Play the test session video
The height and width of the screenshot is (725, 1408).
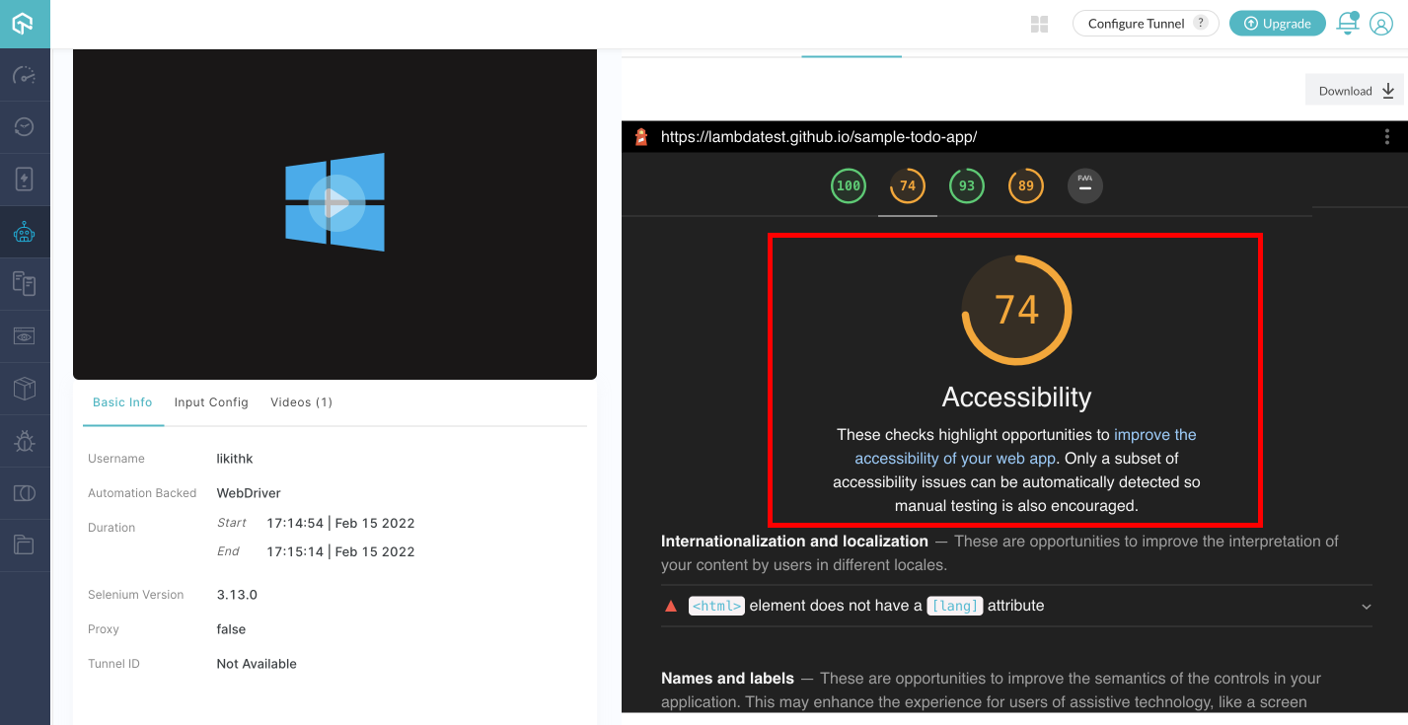pos(335,204)
